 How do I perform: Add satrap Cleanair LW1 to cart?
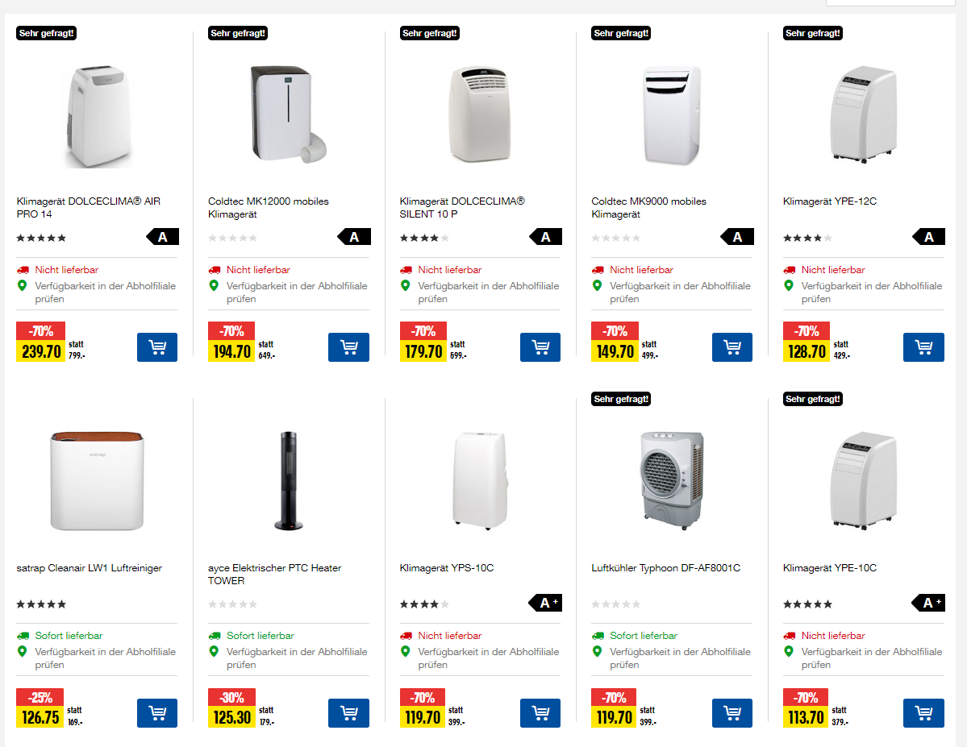(x=157, y=713)
